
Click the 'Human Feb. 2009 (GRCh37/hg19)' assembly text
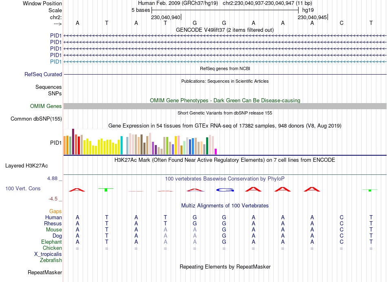178,3
